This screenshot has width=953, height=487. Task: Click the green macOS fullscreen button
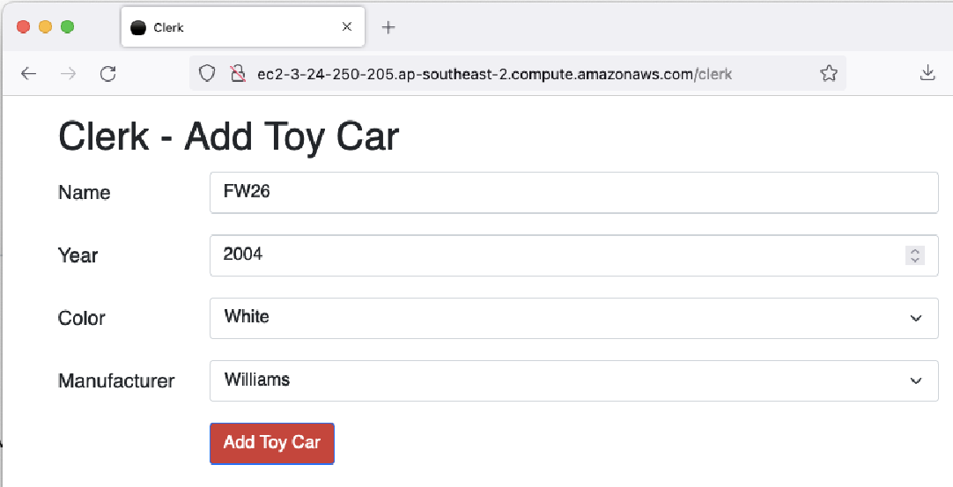click(68, 26)
